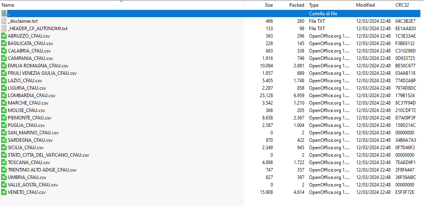Sort files by Size column header

(269, 5)
